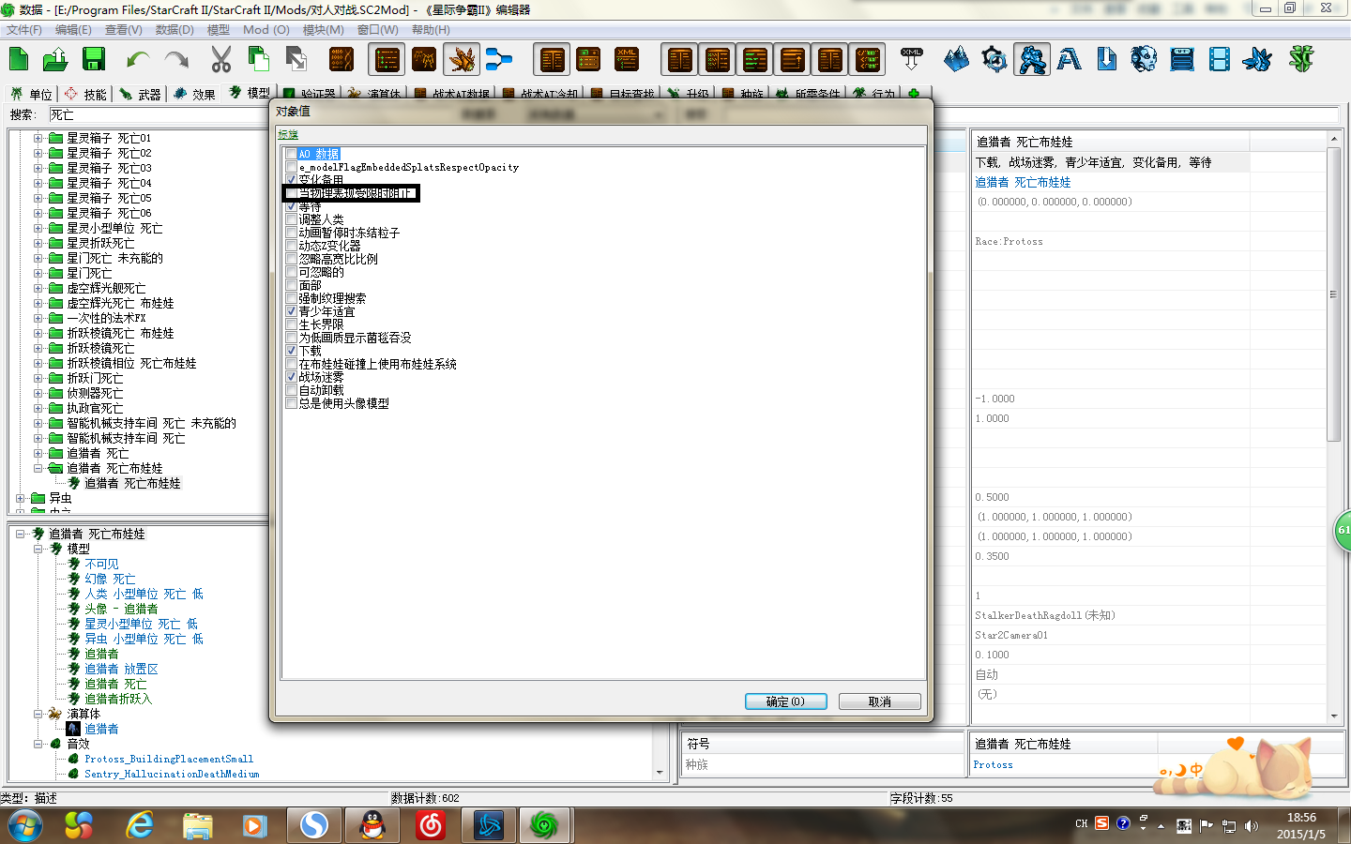The height and width of the screenshot is (844, 1351).
Task: Cut with the scissors toolbar icon
Action: coord(221,59)
